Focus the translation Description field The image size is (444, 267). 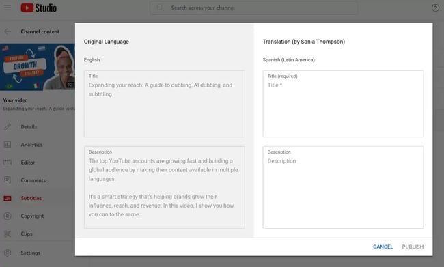click(343, 187)
